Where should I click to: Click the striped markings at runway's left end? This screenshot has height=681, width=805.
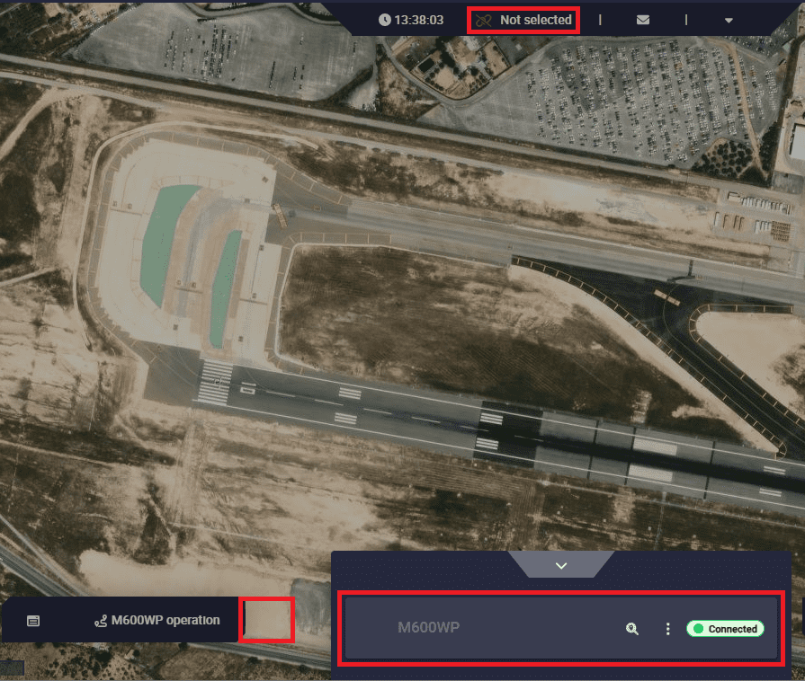(215, 382)
